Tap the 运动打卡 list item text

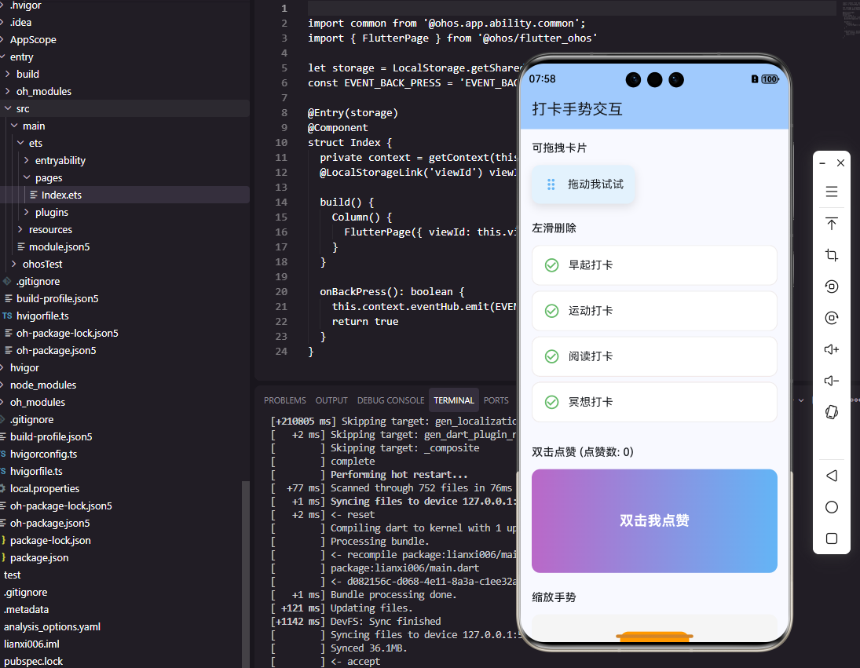point(591,312)
